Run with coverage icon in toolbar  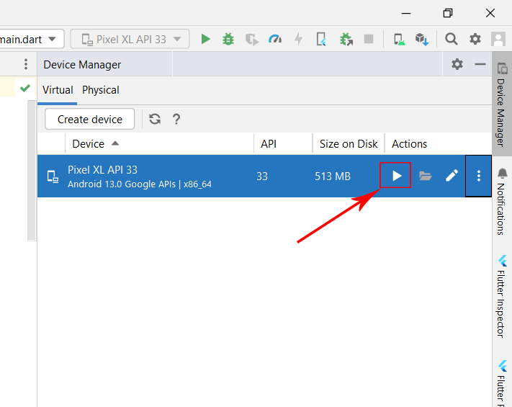[252, 39]
